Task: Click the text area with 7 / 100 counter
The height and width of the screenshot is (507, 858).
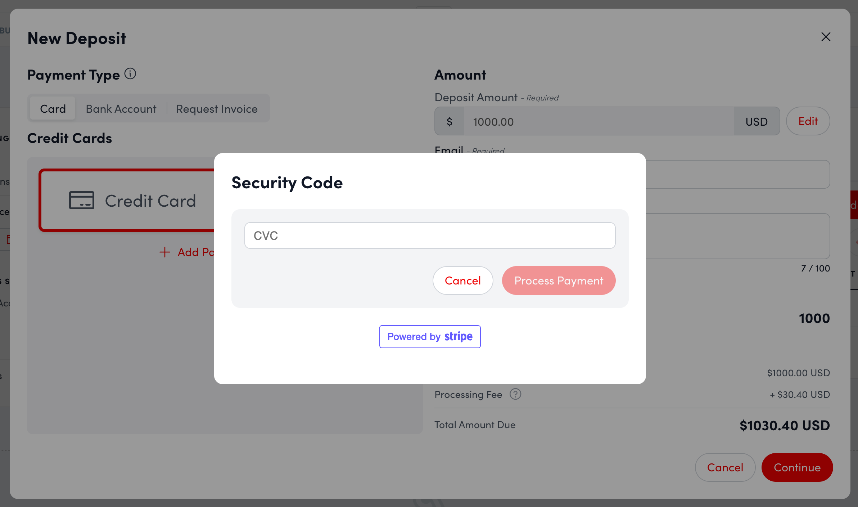Action: tap(738, 236)
